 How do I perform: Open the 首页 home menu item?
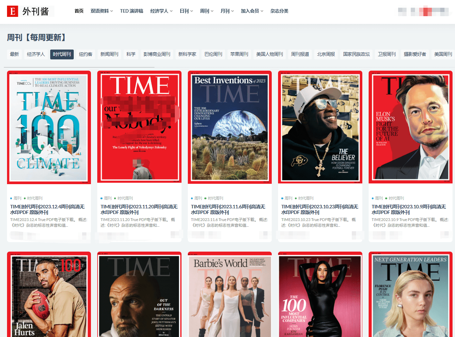pyautogui.click(x=79, y=11)
